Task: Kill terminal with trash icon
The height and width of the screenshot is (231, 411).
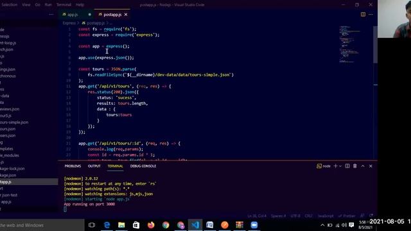Action: (x=355, y=166)
